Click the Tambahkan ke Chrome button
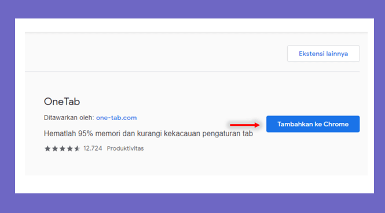This screenshot has width=385, height=213. click(x=313, y=124)
